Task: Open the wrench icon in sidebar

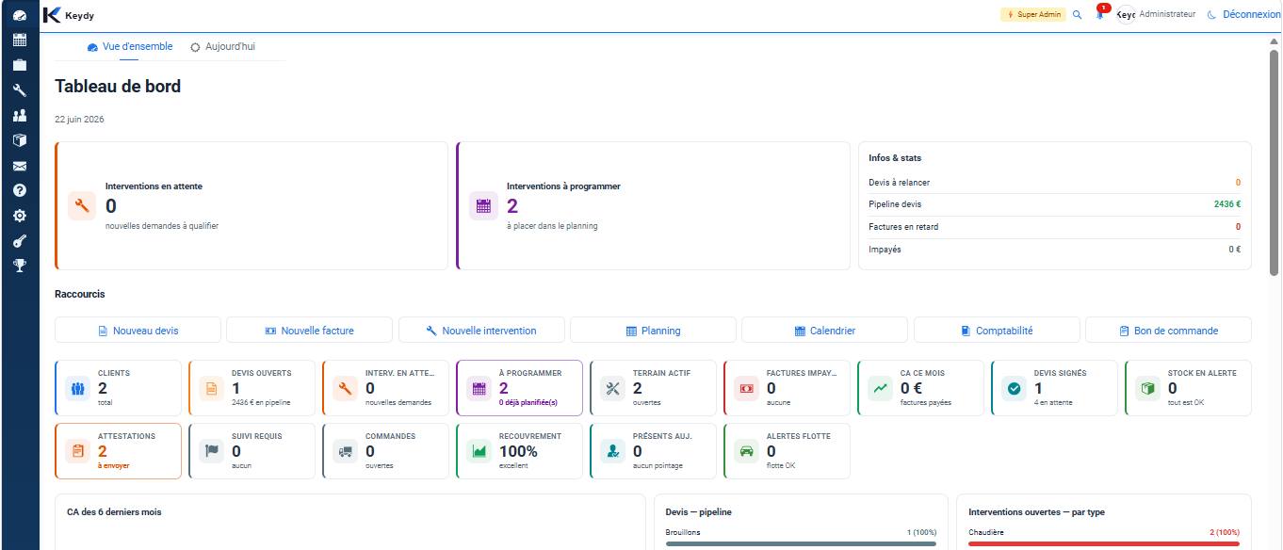Action: [19, 90]
